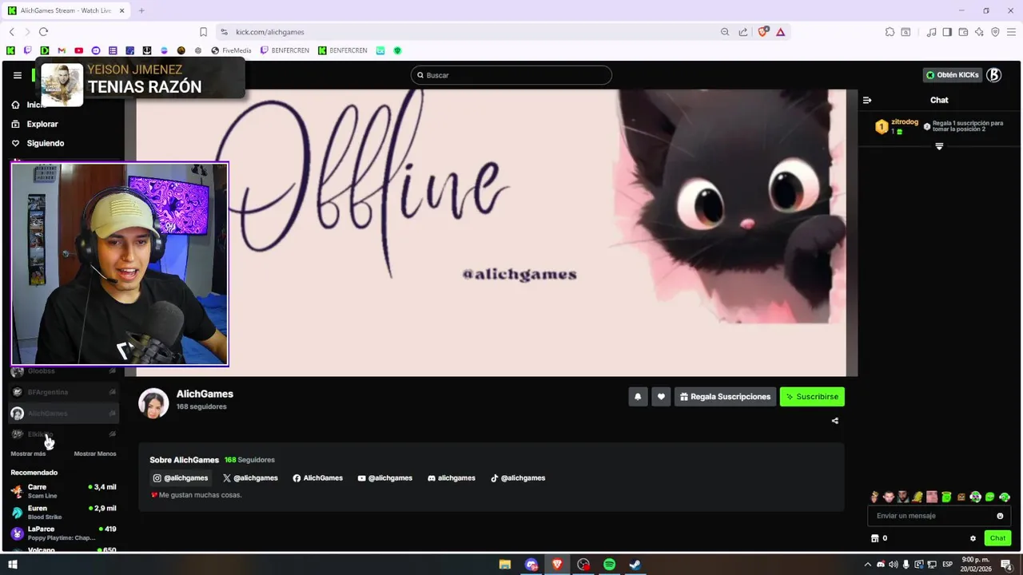Open the browser main menu hamburger
The width and height of the screenshot is (1023, 575).
click(x=1011, y=32)
